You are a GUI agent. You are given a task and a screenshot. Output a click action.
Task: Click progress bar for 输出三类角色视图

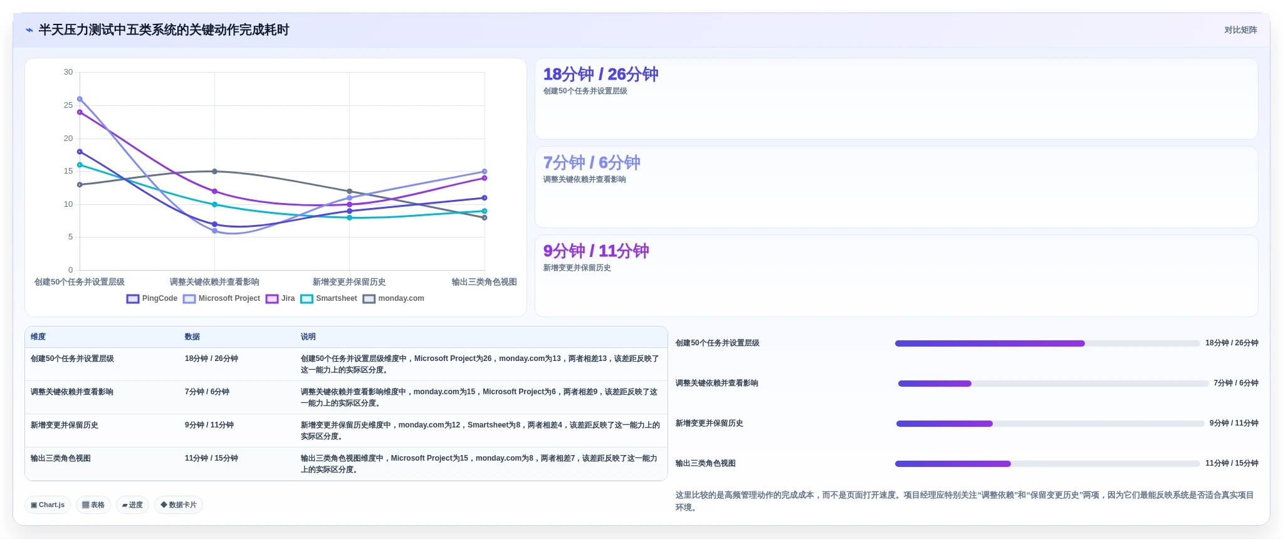[1047, 464]
